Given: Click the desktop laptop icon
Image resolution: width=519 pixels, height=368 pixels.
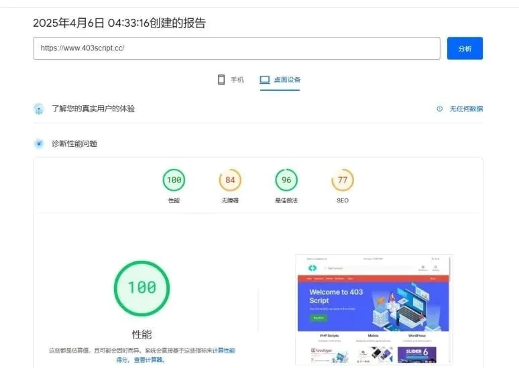Looking at the screenshot, I should point(265,80).
